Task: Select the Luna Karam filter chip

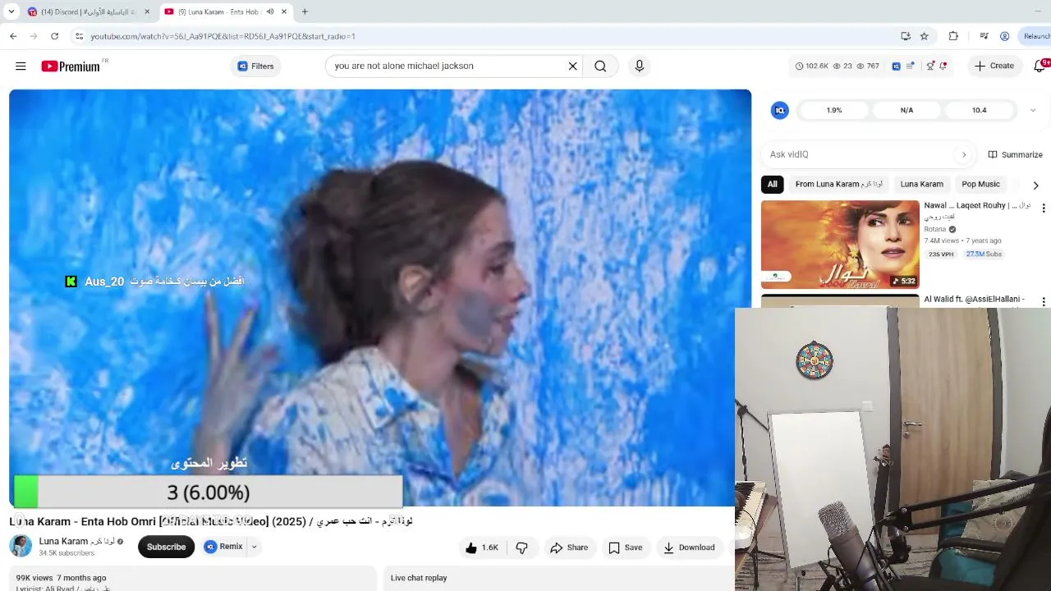Action: (x=922, y=184)
